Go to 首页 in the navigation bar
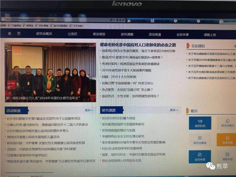Image resolution: width=236 pixels, height=177 pixels. pos(14,34)
